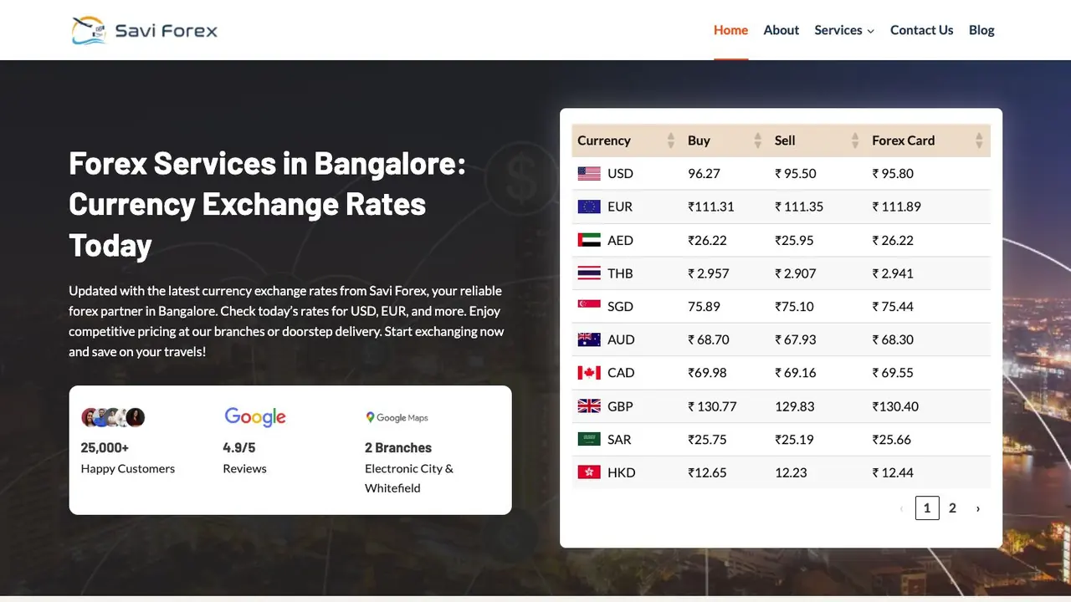1071x602 pixels.
Task: Sort table by Forex Card column arrows
Action: [979, 140]
